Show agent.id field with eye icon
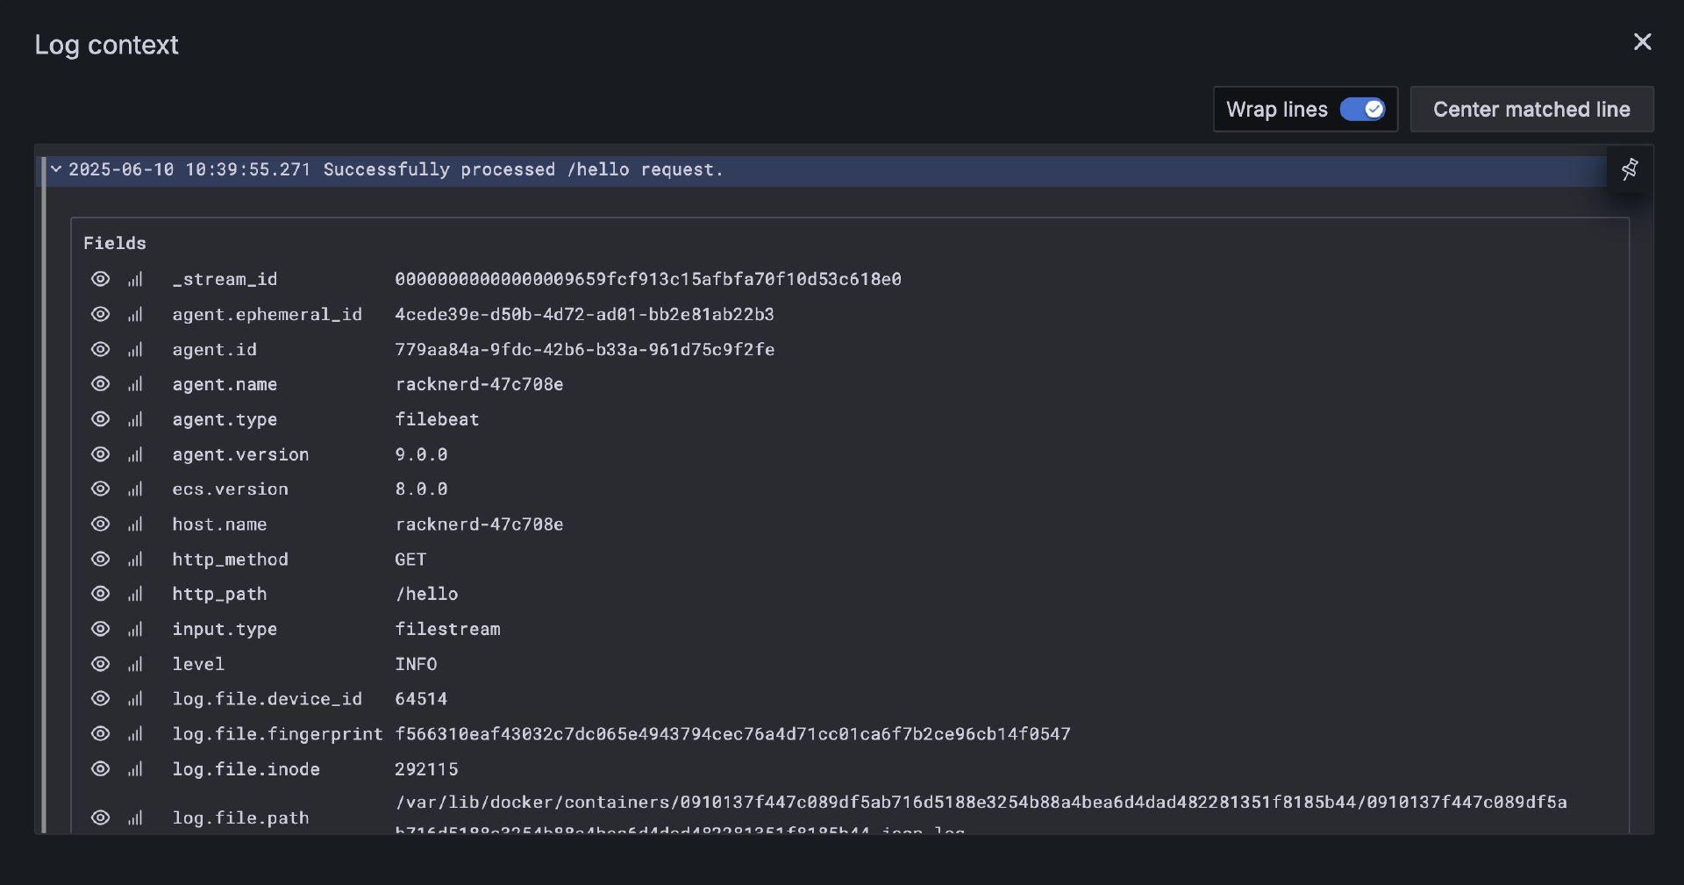Image resolution: width=1684 pixels, height=885 pixels. tap(101, 349)
